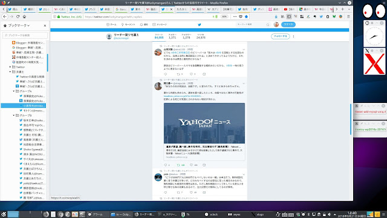Image resolution: width=387 pixels, height=218 pixels.
Task: Switch to the Google Maps tab
Action: (x=305, y=9)
